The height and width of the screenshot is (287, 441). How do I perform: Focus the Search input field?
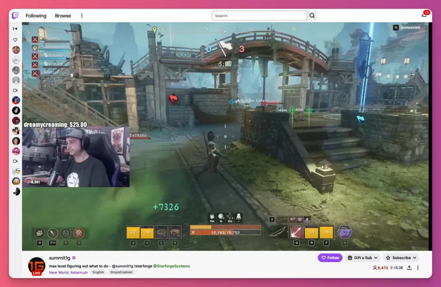tap(259, 16)
